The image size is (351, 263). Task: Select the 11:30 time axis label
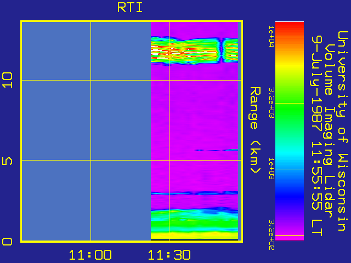[169, 255]
